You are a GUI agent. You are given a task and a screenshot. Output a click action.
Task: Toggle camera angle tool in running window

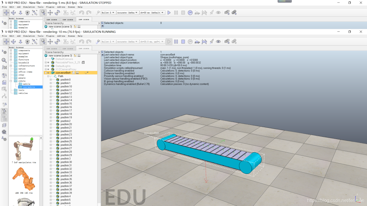click(27, 42)
